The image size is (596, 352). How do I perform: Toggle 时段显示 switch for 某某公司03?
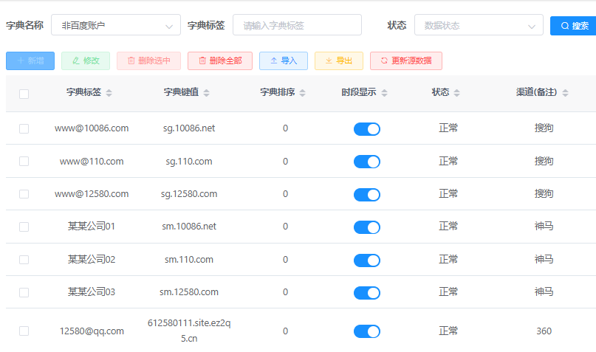coord(367,293)
